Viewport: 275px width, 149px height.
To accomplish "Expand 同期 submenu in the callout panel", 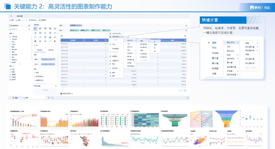I will (x=251, y=43).
